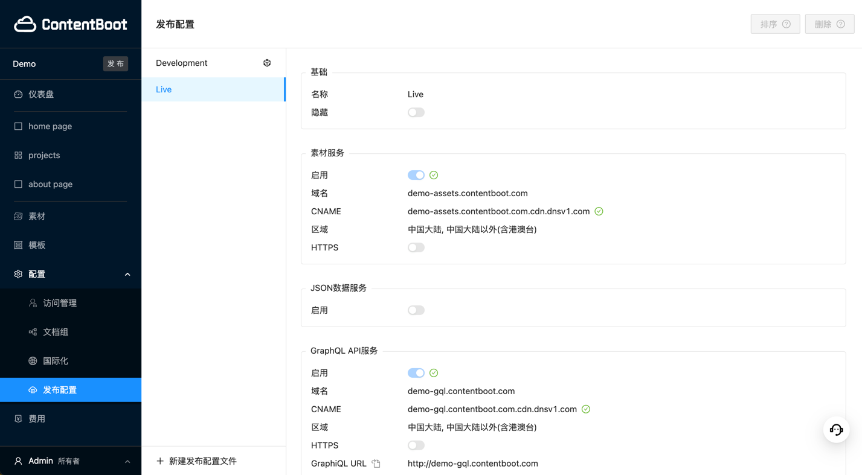Disable the GraphQL API服务 启用 switch
The width and height of the screenshot is (862, 475).
(x=416, y=373)
